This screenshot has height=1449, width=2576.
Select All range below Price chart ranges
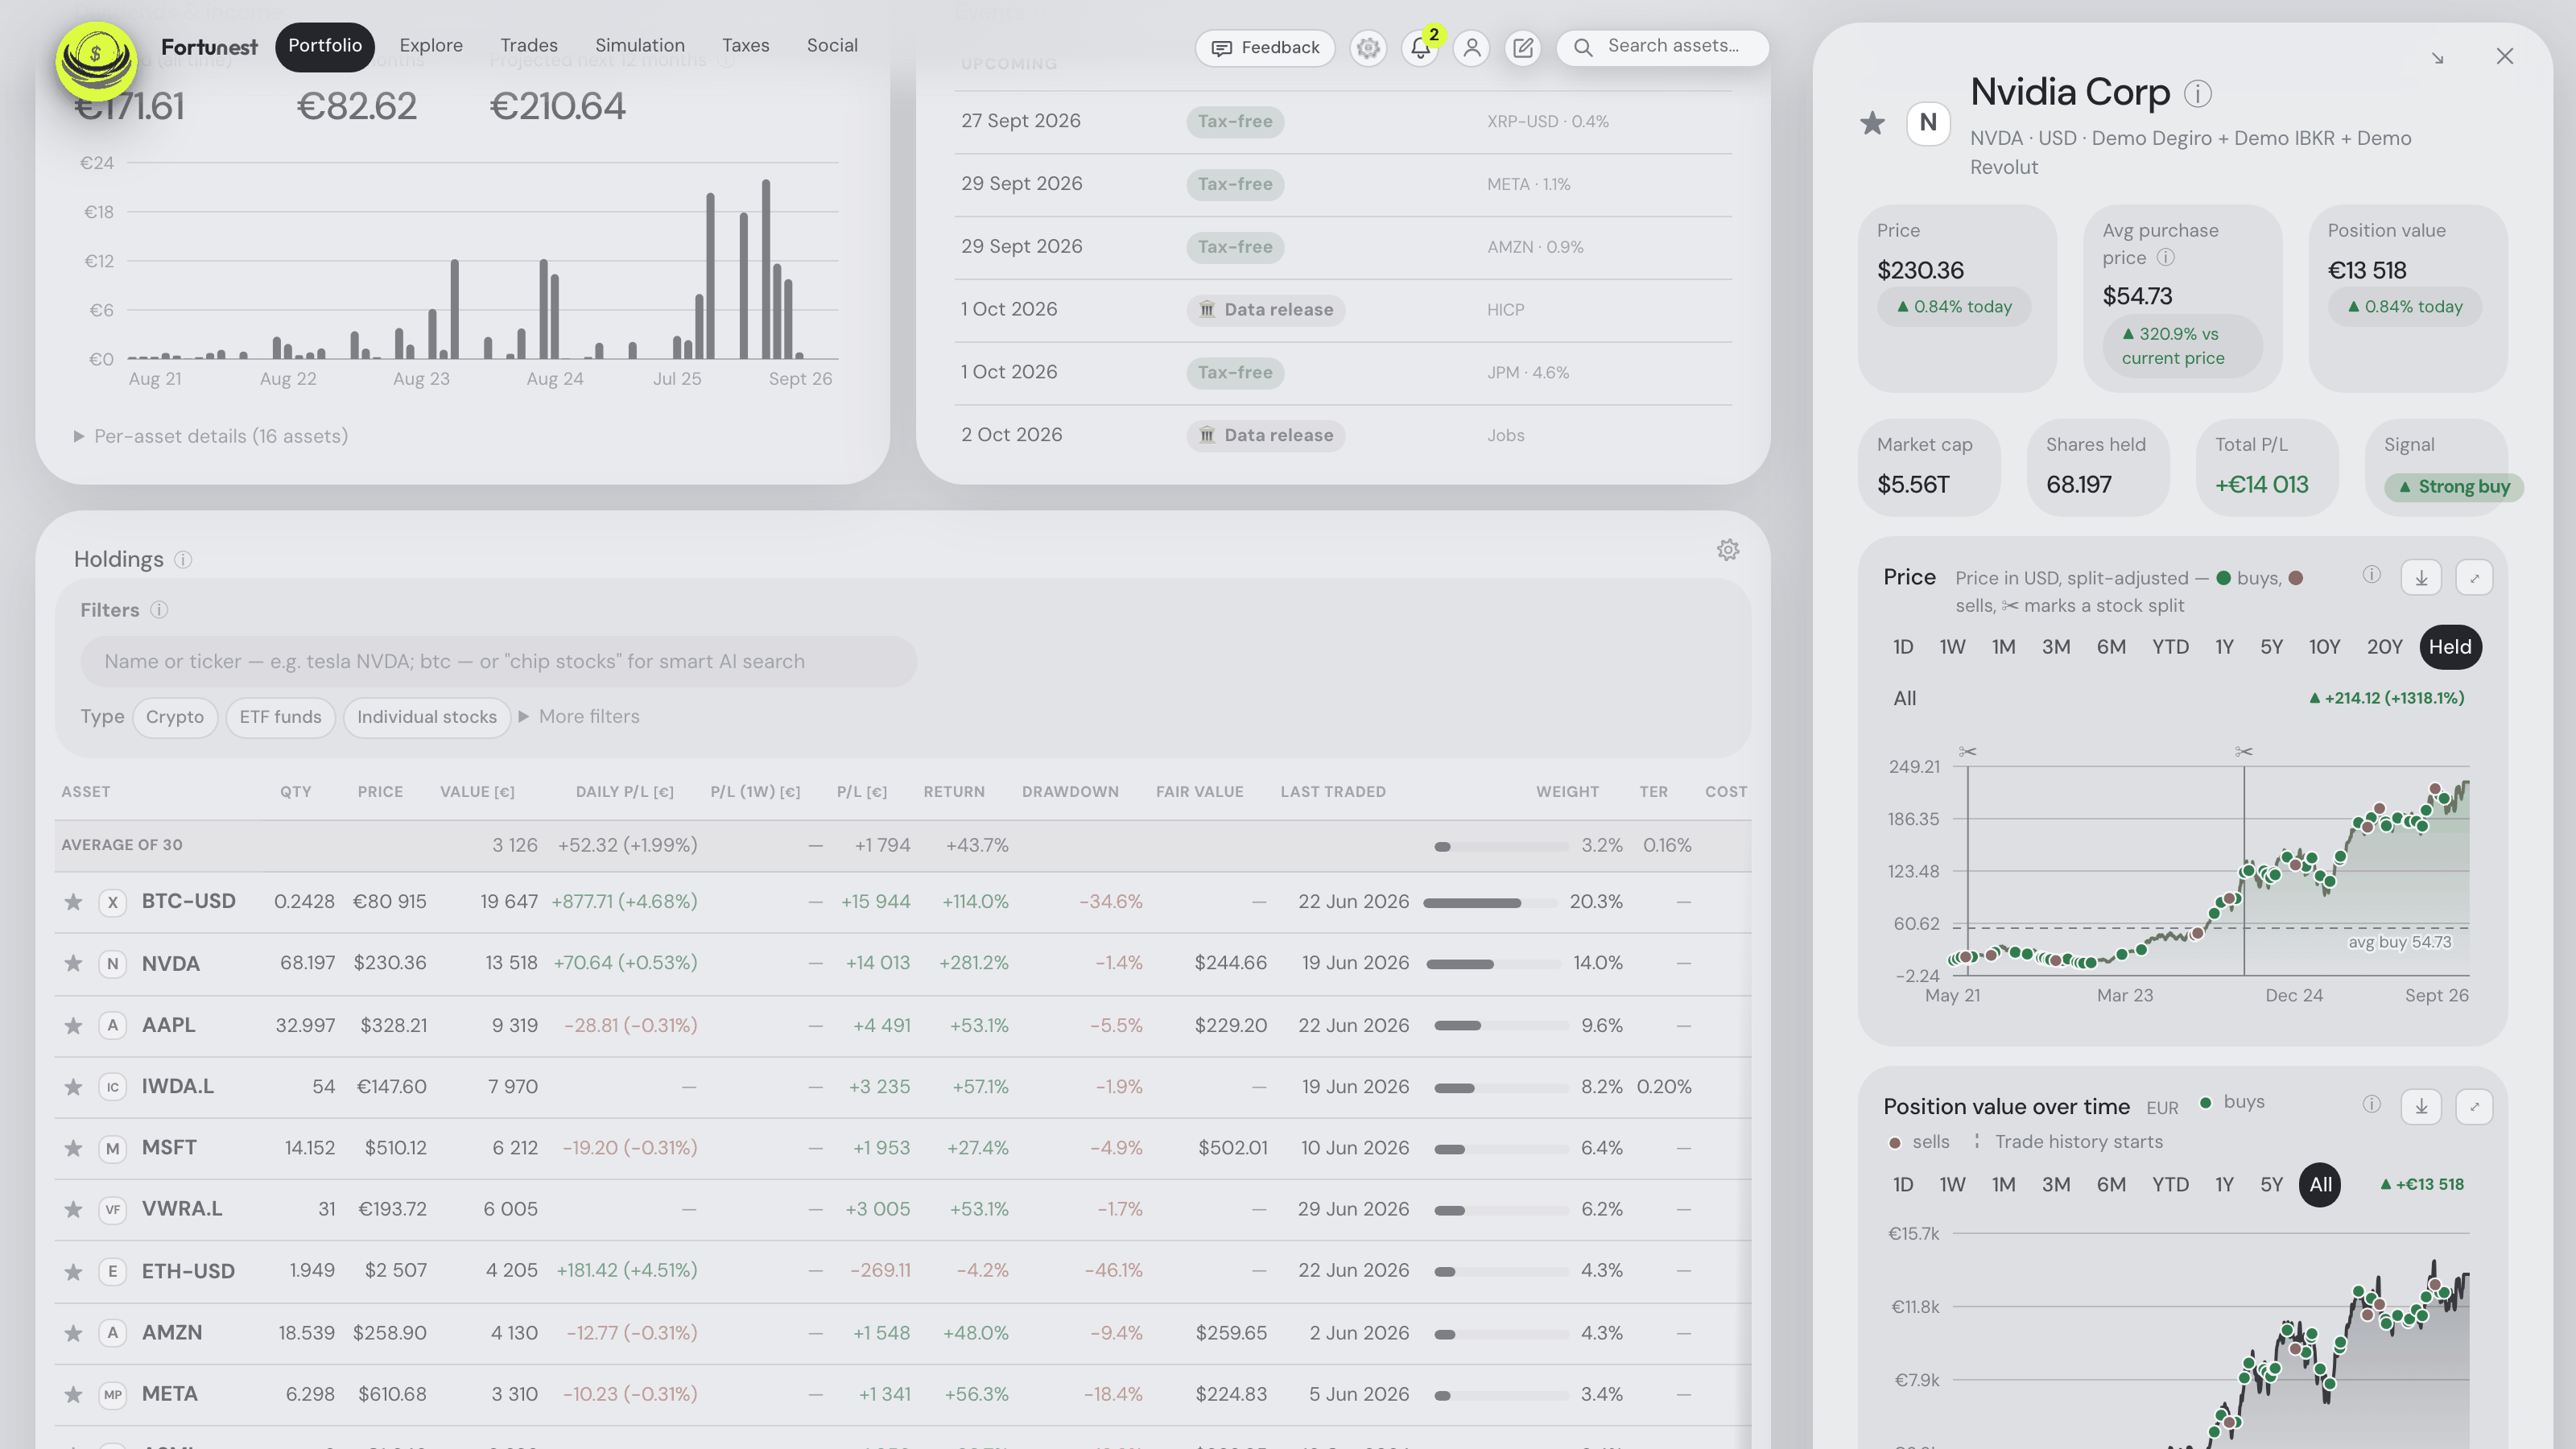click(1904, 699)
